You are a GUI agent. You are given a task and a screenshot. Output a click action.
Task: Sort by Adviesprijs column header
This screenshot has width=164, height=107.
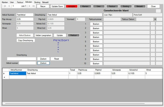(x=119, y=70)
